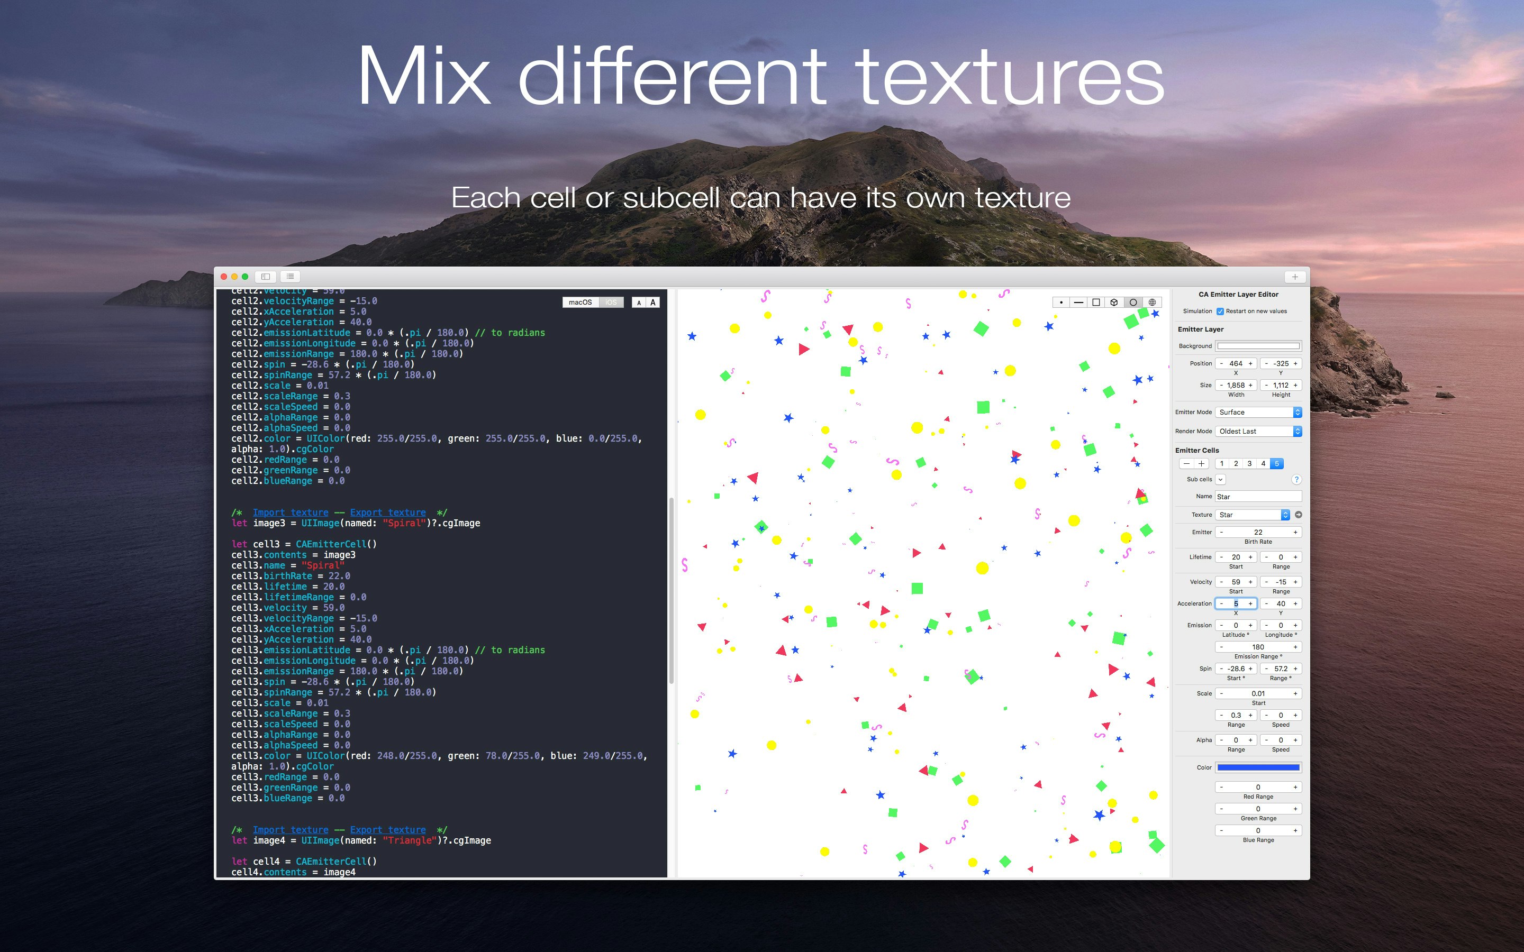Viewport: 1524px width, 952px height.
Task: Select the sphere emitter shape icon
Action: [x=1152, y=302]
